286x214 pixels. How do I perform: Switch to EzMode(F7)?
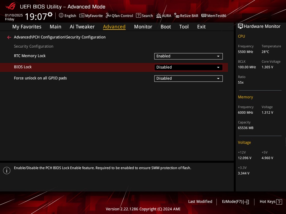click(x=235, y=202)
